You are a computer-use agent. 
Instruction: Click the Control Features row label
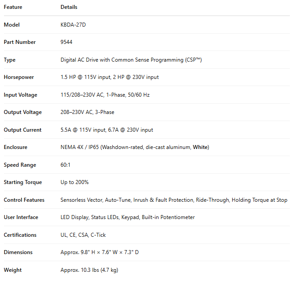(x=24, y=200)
